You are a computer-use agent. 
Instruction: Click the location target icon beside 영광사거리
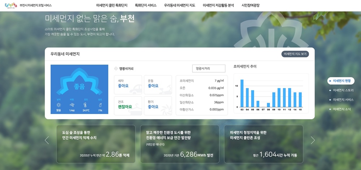tap(116, 69)
